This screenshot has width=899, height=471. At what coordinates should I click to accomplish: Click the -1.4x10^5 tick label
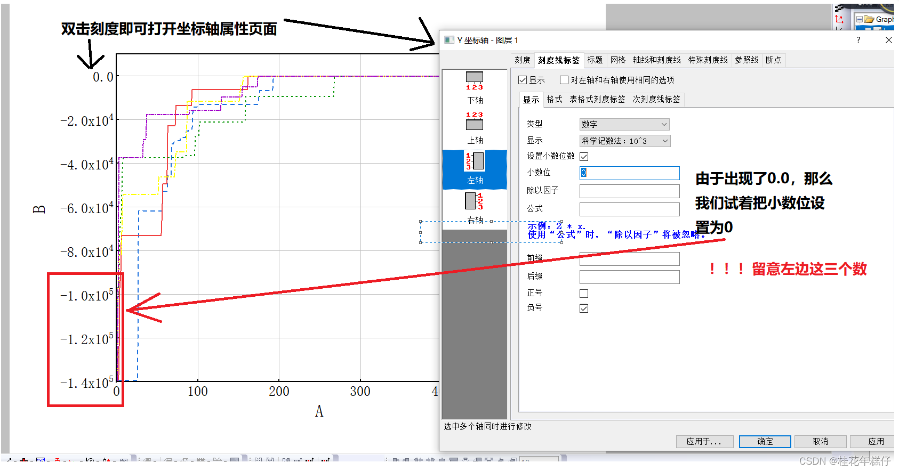(x=87, y=383)
